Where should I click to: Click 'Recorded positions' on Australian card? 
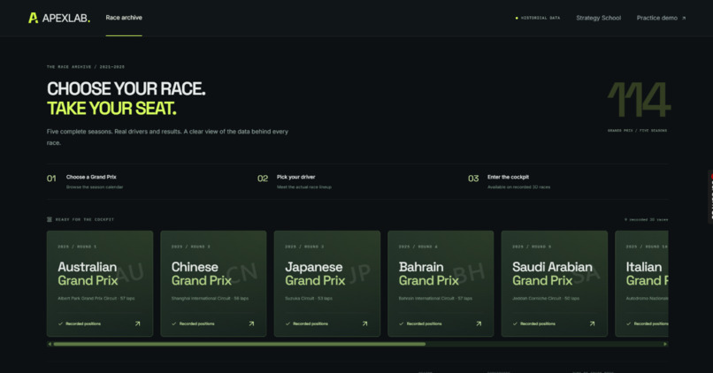[83, 324]
